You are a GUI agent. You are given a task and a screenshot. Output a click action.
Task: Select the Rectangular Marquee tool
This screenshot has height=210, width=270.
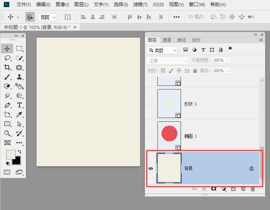point(19,49)
